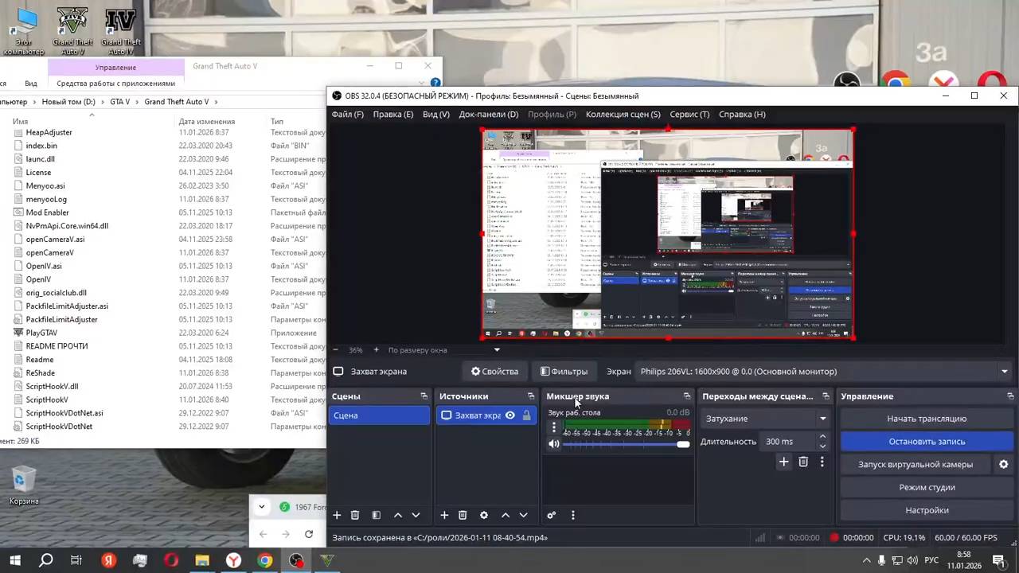Open Справка (H) menu in OBS
Screen dimensions: 1019x573
(742, 115)
